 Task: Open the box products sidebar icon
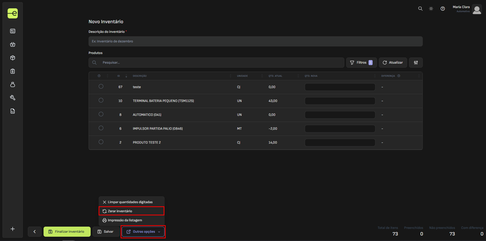[x=13, y=58]
